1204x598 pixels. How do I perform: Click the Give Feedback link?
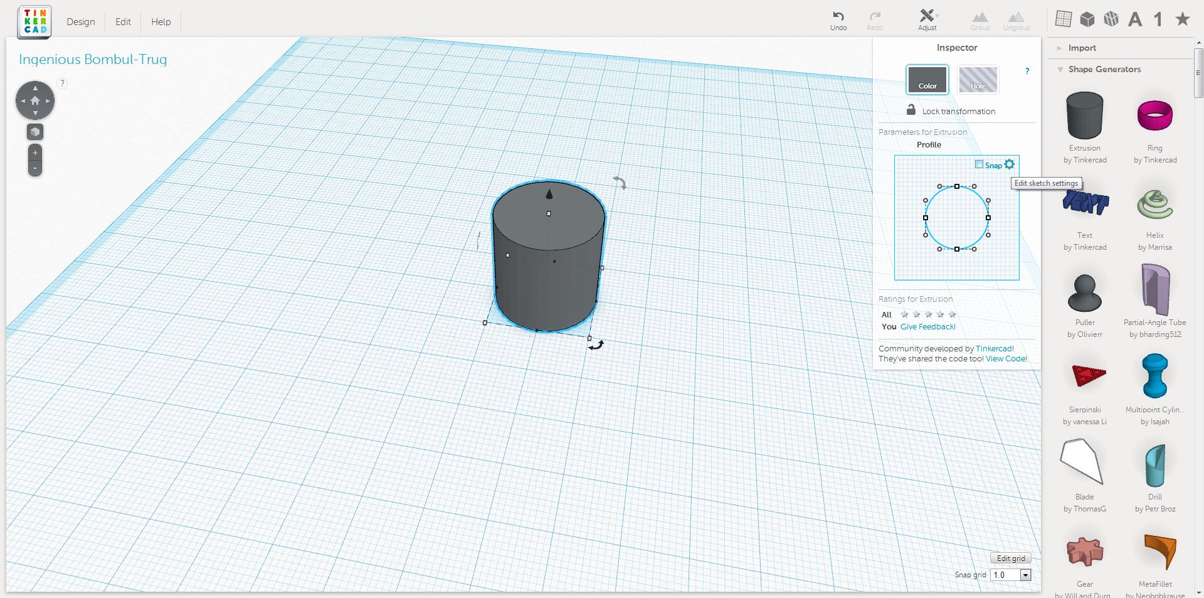click(927, 326)
